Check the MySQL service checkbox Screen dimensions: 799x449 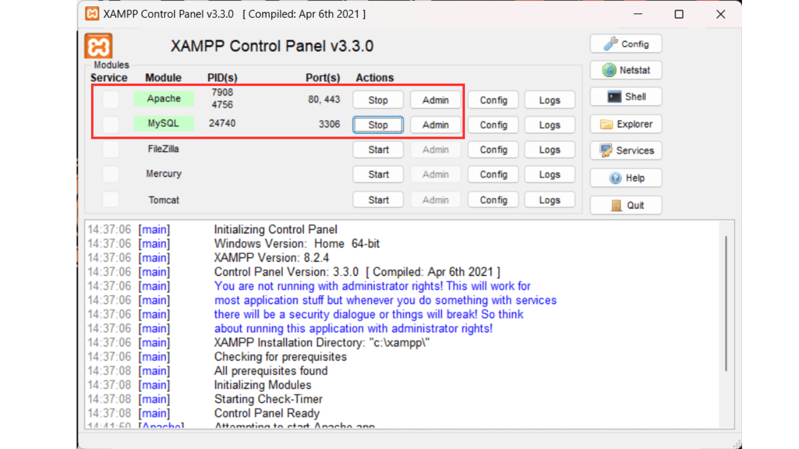[110, 125]
